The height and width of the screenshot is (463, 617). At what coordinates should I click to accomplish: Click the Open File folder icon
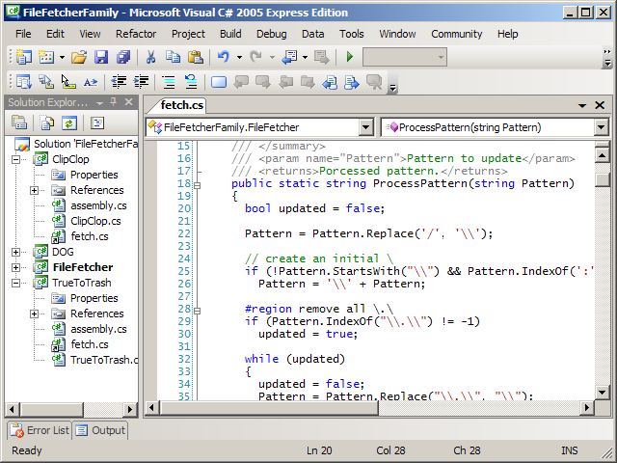point(79,57)
